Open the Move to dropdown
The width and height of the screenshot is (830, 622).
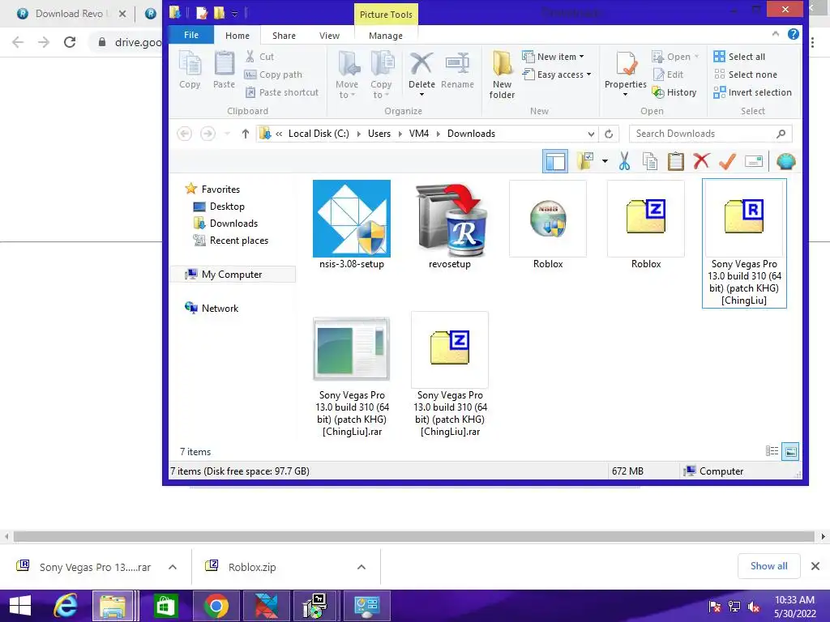pyautogui.click(x=347, y=75)
